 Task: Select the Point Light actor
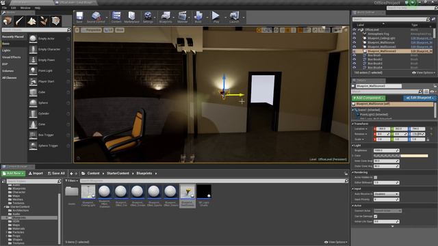[x=49, y=71]
